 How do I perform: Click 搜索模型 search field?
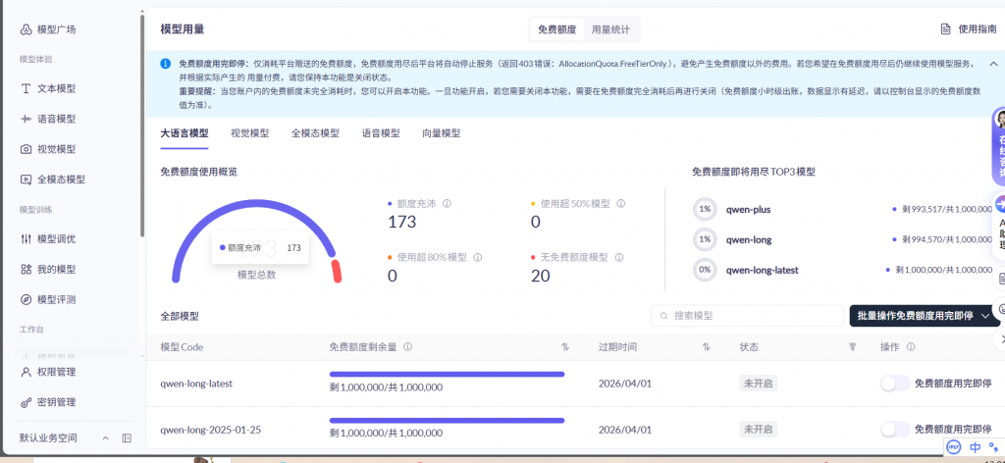tap(747, 316)
